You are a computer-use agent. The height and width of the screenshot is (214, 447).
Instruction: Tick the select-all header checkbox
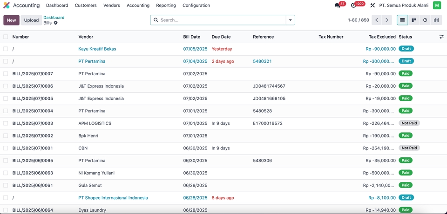[x=6, y=37]
